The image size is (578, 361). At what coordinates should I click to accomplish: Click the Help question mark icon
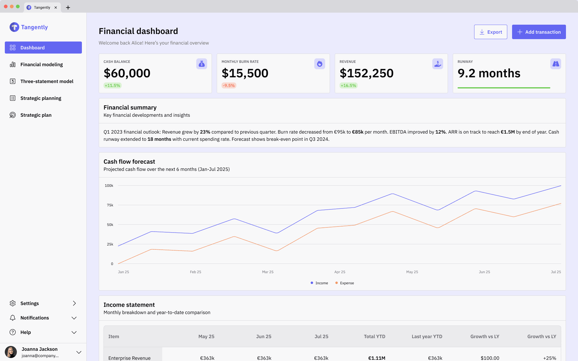[13, 332]
